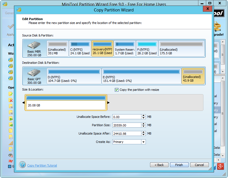Close the Copy Partition Wizard dialog

[x=208, y=9]
